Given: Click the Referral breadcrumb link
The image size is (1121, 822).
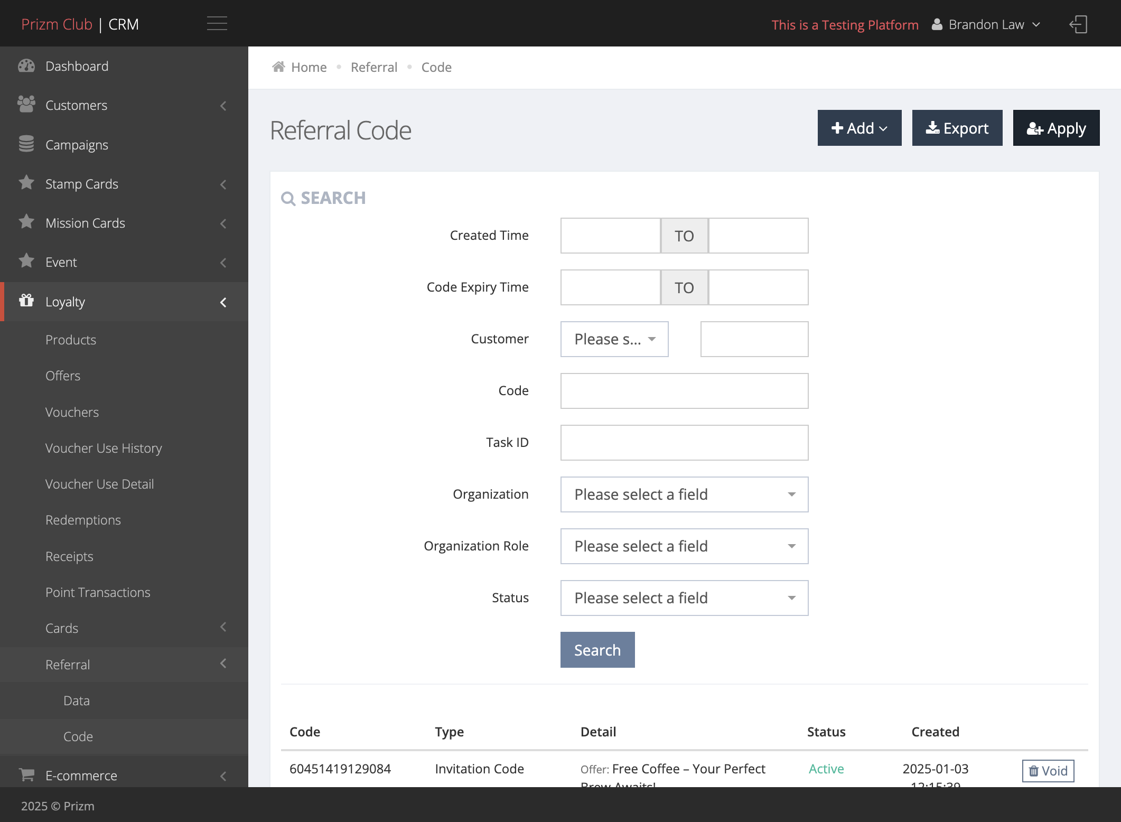Looking at the screenshot, I should coord(374,67).
